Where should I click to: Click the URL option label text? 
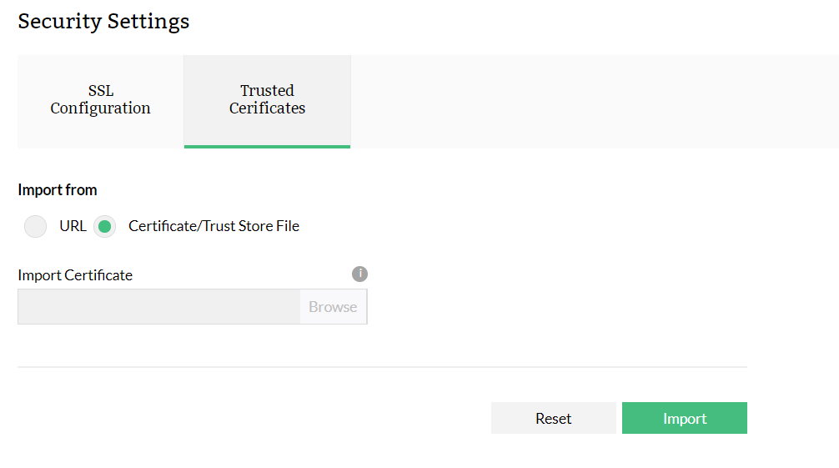tap(73, 226)
